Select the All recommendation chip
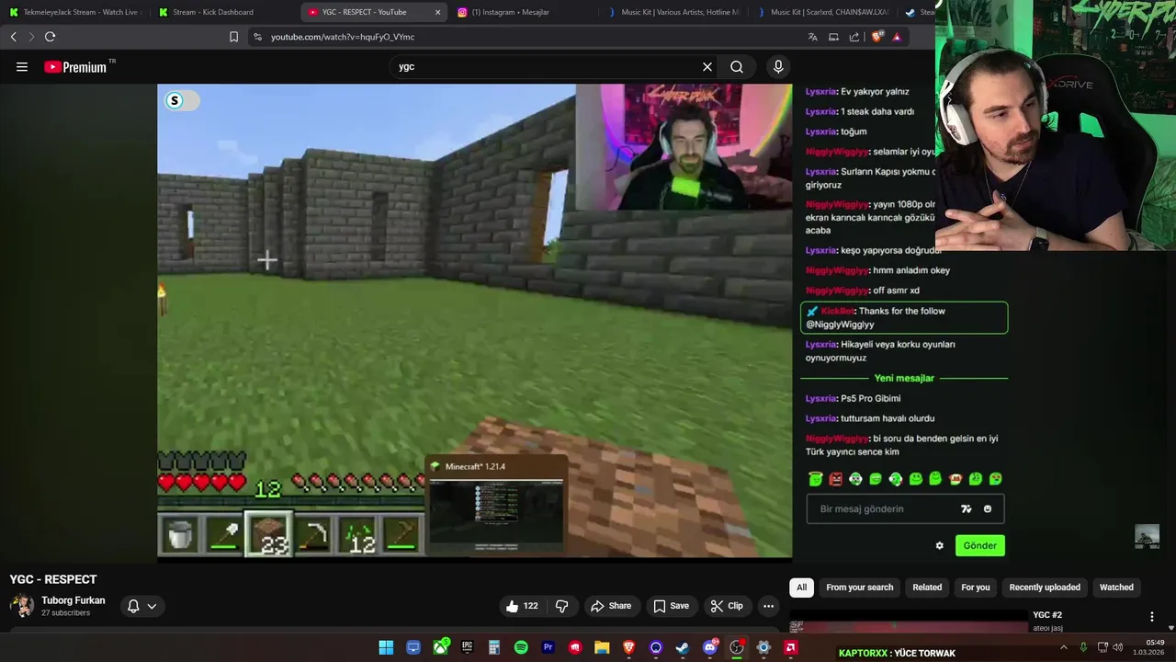 click(801, 588)
